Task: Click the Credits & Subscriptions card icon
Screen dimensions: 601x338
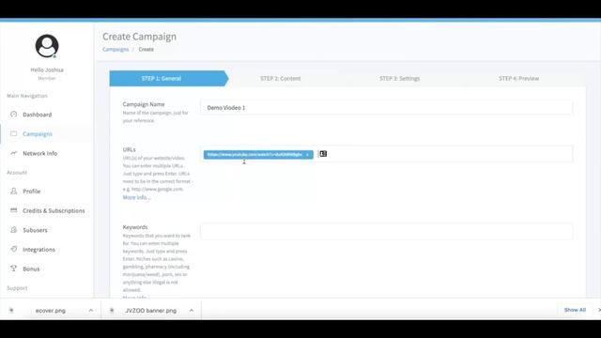Action: pos(14,210)
